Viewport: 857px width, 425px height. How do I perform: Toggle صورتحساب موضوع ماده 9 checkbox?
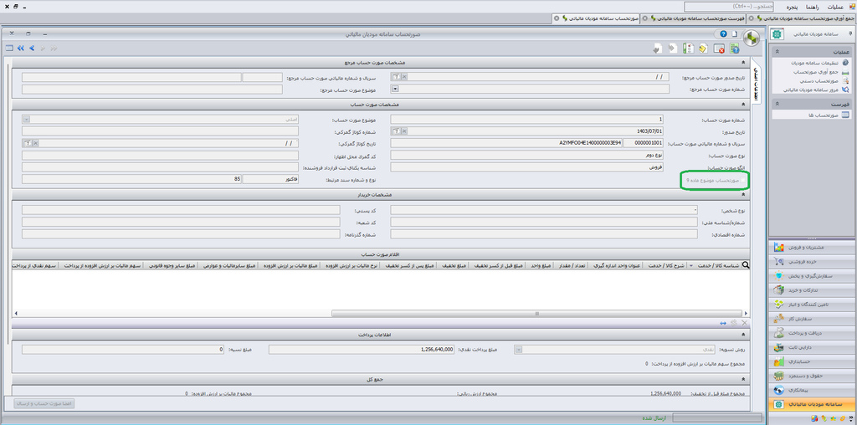(x=744, y=179)
